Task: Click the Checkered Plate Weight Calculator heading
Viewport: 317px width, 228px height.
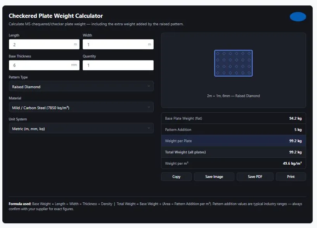Action: coord(55,16)
